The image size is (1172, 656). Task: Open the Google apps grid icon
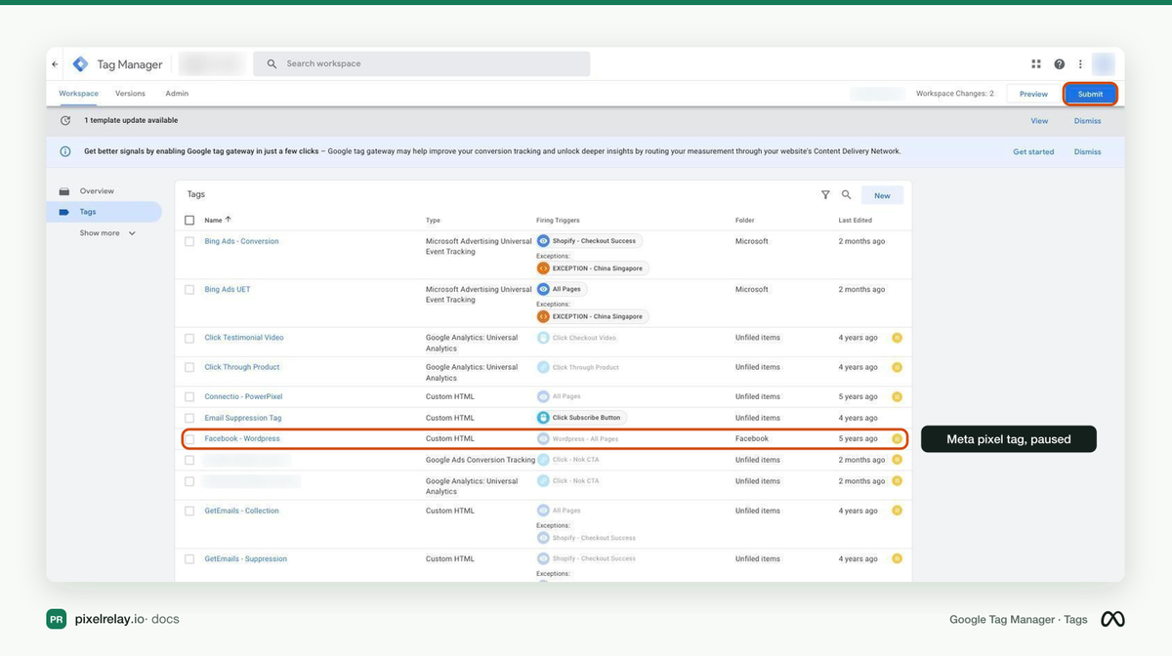pos(1036,64)
